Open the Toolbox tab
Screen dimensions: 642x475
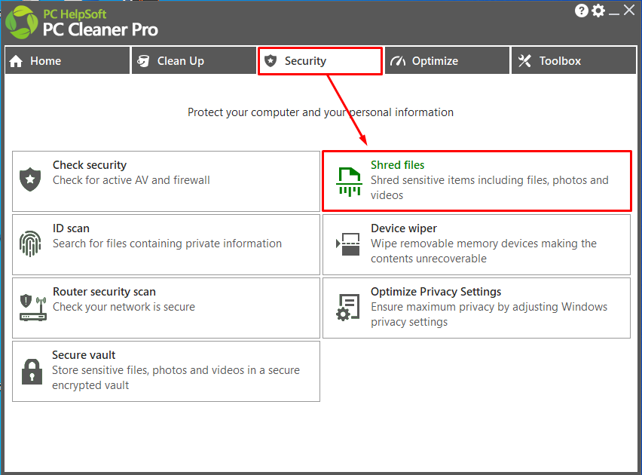point(573,60)
